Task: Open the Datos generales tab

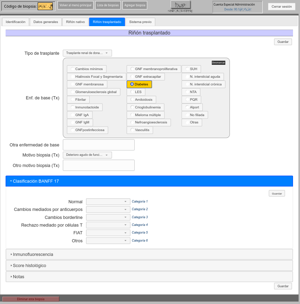Action: click(46, 22)
